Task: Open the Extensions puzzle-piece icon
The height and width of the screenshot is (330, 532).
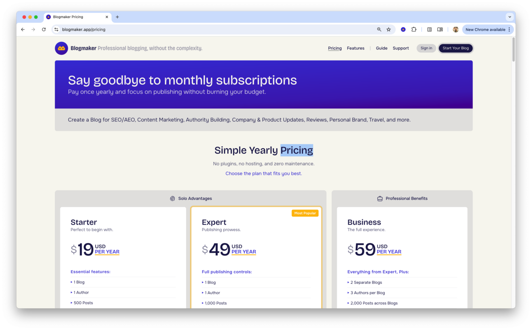Action: [414, 29]
